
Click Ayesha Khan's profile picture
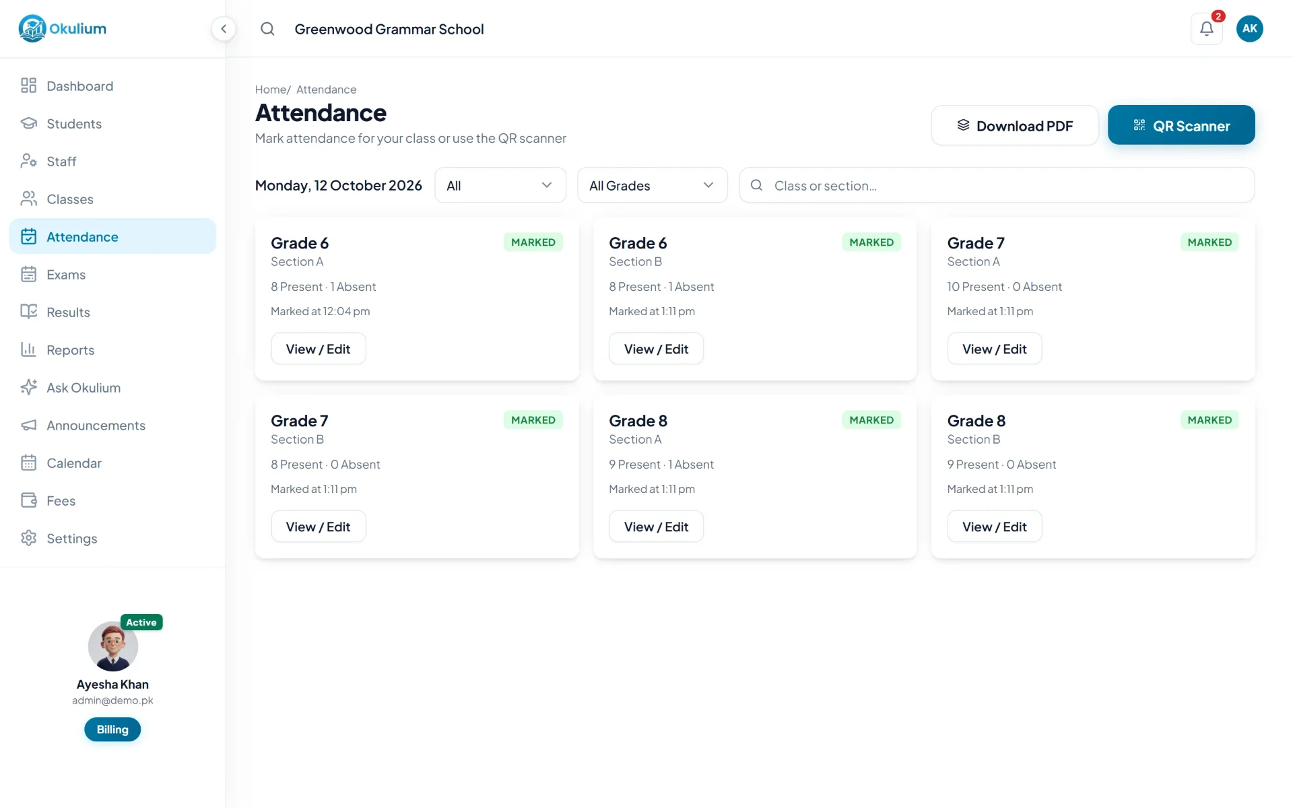pos(112,646)
